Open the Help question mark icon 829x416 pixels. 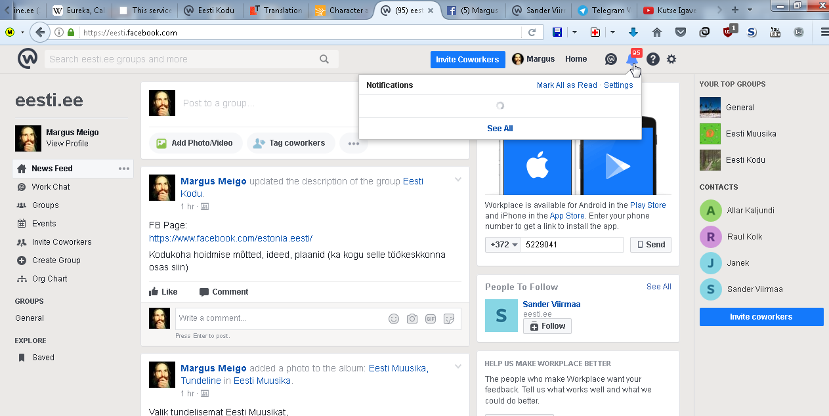652,59
